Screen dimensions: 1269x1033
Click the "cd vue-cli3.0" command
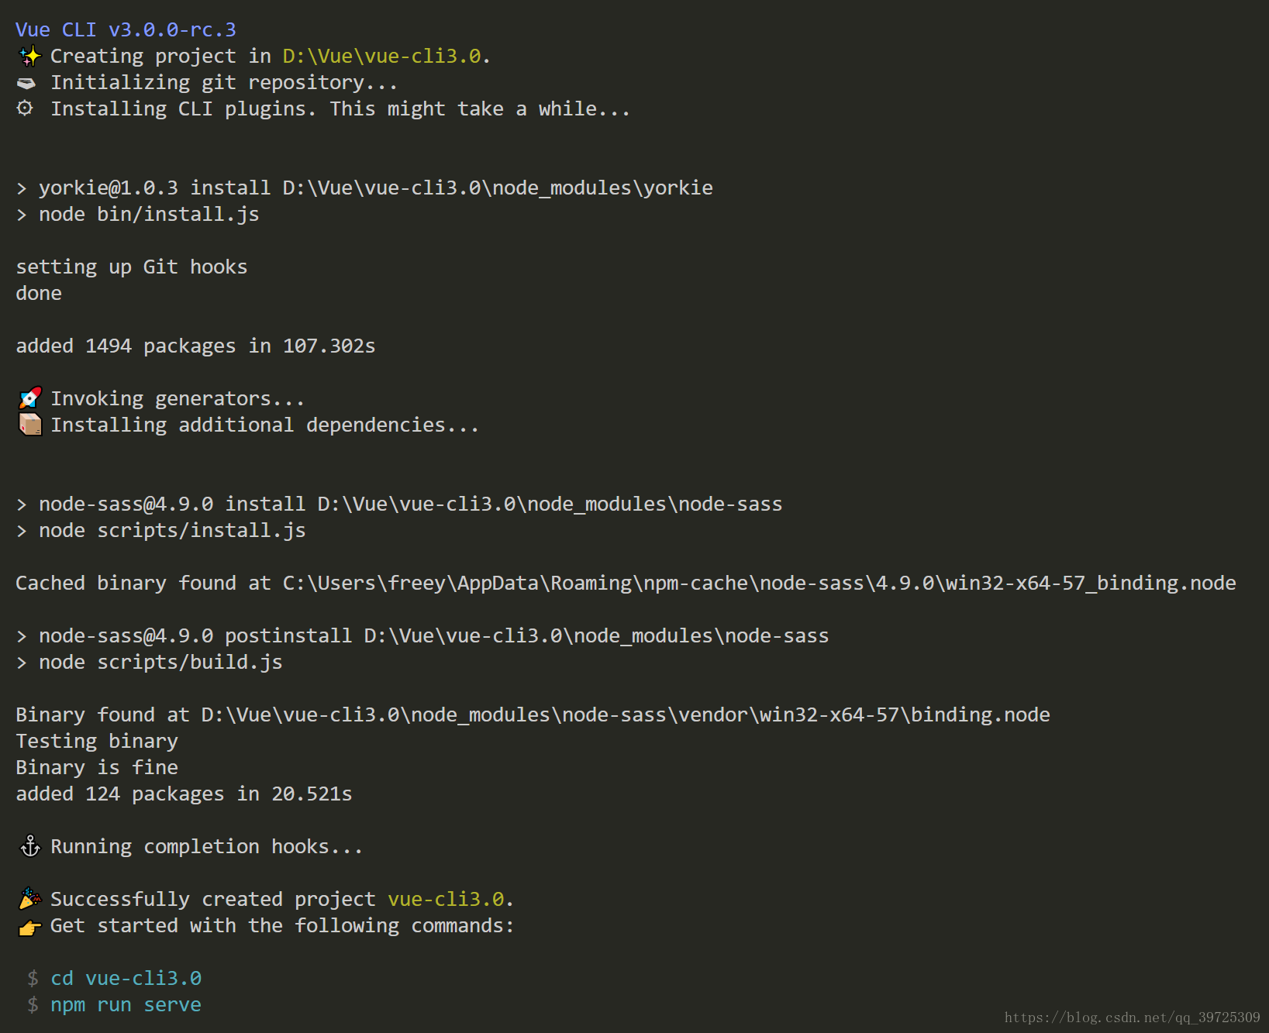(x=126, y=978)
